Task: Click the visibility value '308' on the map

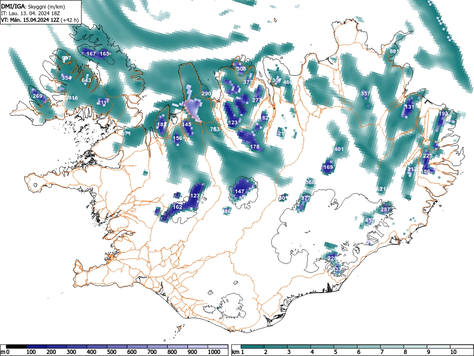Action: coord(241,69)
